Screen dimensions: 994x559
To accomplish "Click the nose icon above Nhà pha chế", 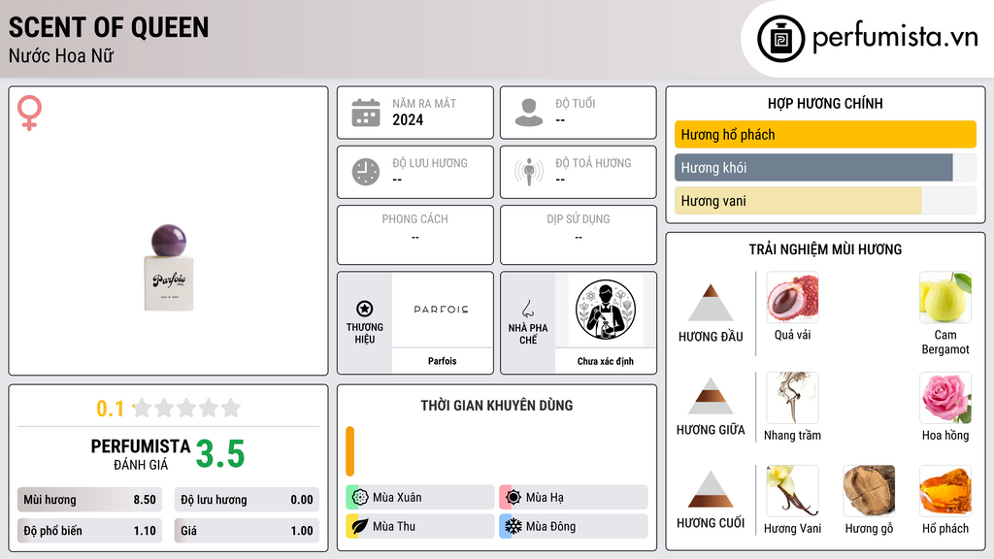I will [527, 309].
